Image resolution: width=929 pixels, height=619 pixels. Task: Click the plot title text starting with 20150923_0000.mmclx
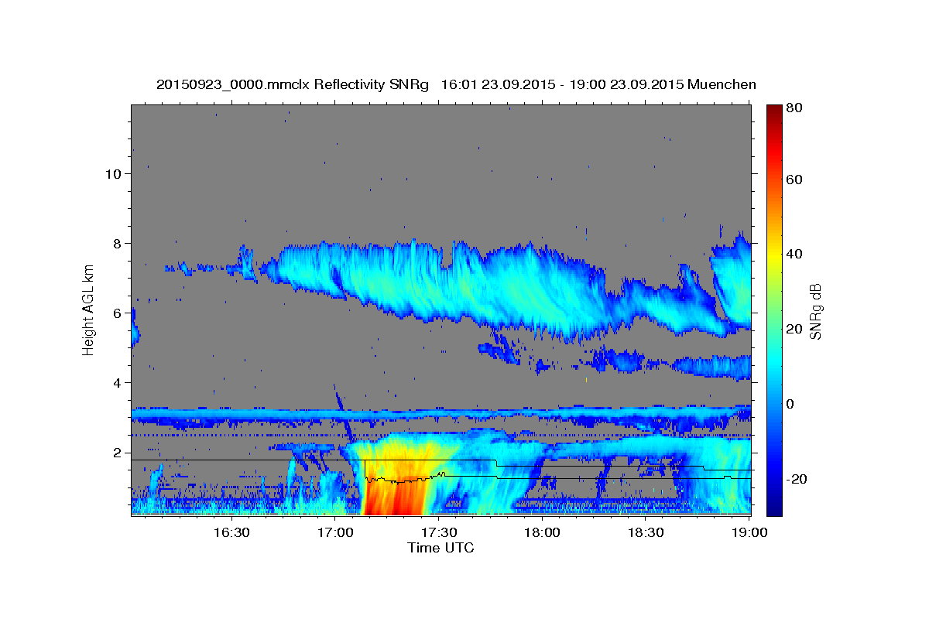[x=456, y=84]
